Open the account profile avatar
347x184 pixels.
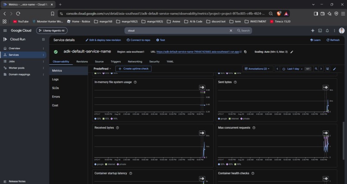coord(342,31)
